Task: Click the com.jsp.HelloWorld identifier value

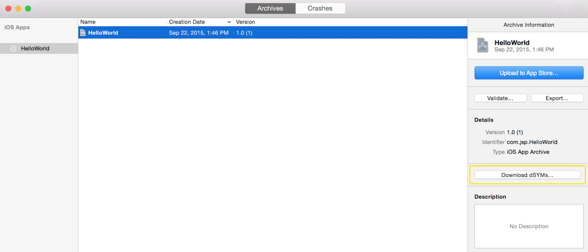Action: pyautogui.click(x=532, y=142)
